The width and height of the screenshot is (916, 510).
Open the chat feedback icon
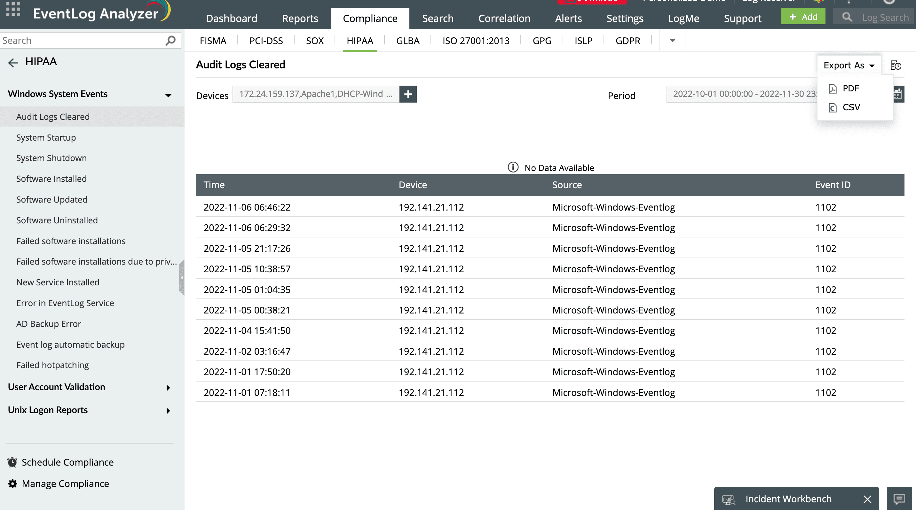click(899, 499)
